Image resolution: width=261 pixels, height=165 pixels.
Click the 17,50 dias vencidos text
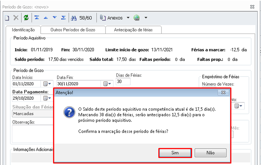tap(66, 60)
